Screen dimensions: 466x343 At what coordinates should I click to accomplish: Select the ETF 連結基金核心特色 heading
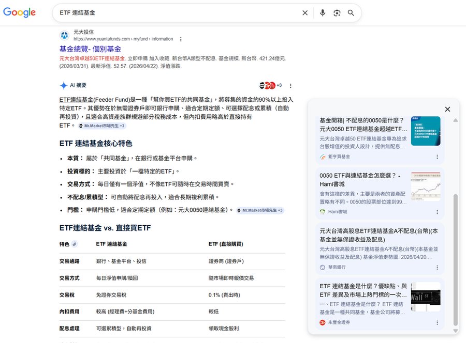coord(96,144)
